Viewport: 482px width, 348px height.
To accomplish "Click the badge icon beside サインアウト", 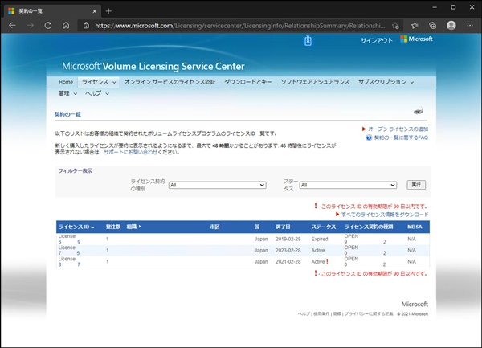I will (308, 40).
